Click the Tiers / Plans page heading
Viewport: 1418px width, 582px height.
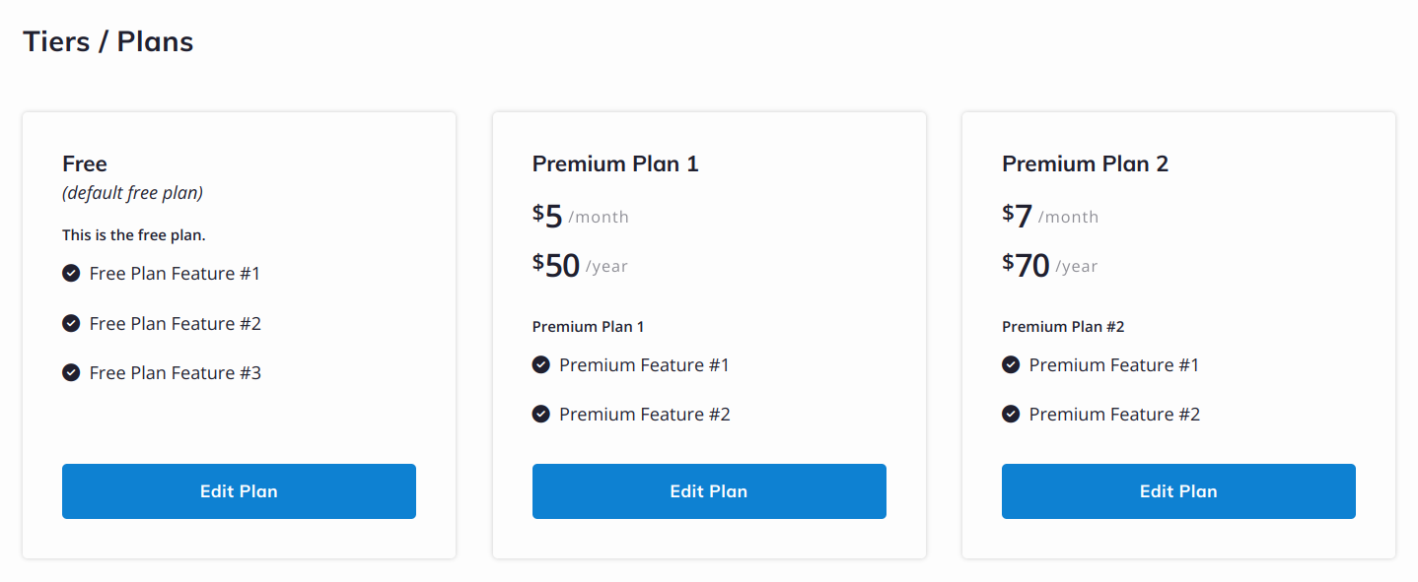coord(108,41)
